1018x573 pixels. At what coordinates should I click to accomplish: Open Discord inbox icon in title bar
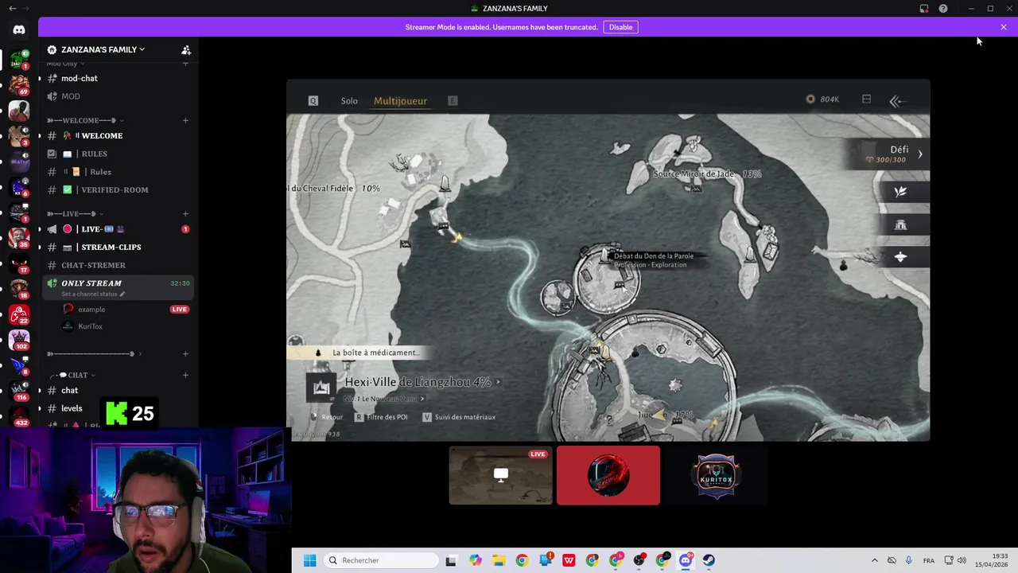tap(924, 9)
